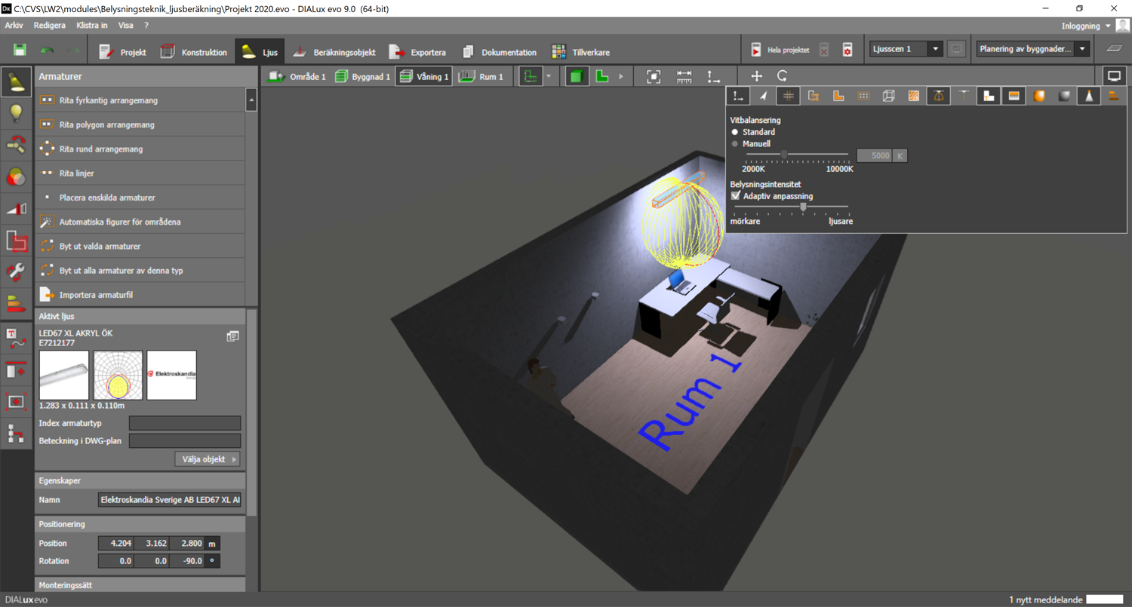Click the 3D green cube view icon

[x=577, y=76]
